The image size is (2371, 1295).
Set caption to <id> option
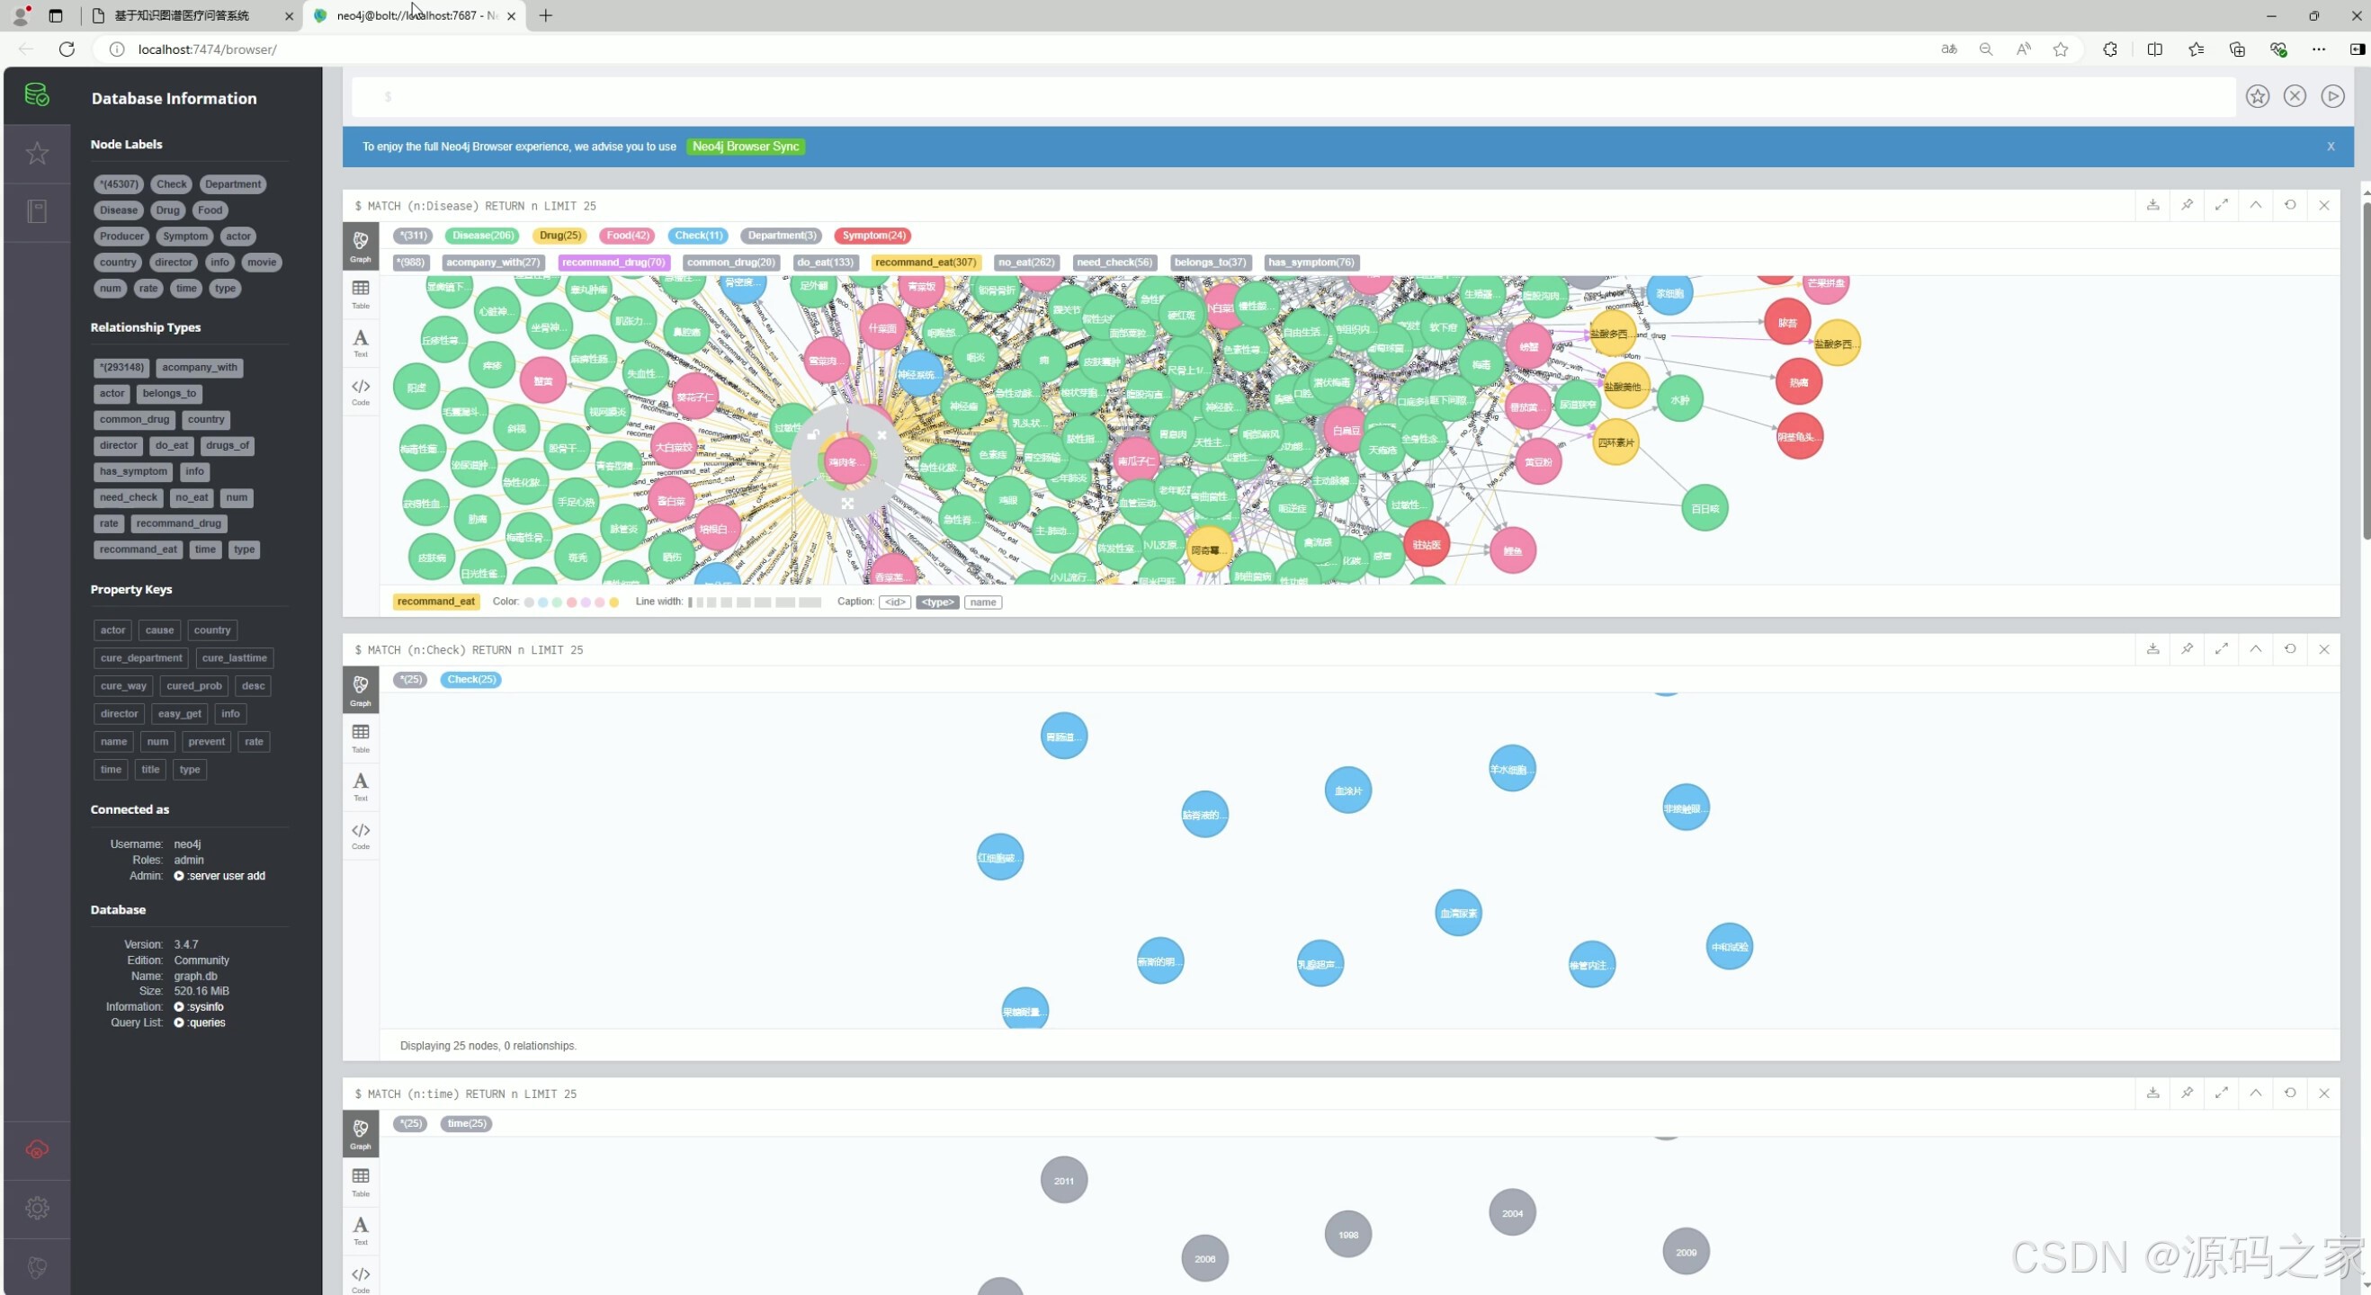point(894,602)
